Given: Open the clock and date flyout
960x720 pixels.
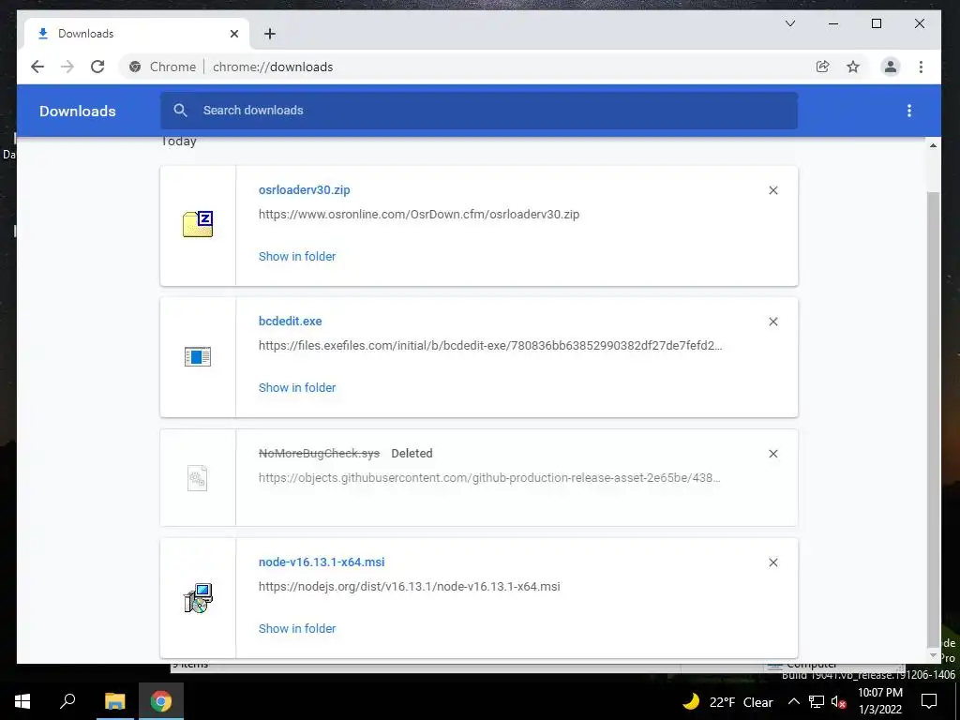Looking at the screenshot, I should (880, 701).
